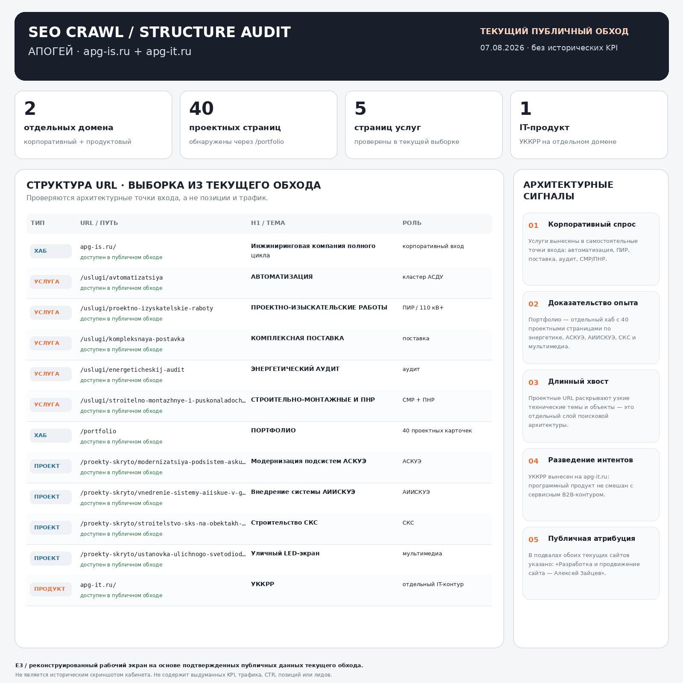The image size is (683, 683).
Task: Select the РОЛЬ column header
Action: tap(412, 223)
